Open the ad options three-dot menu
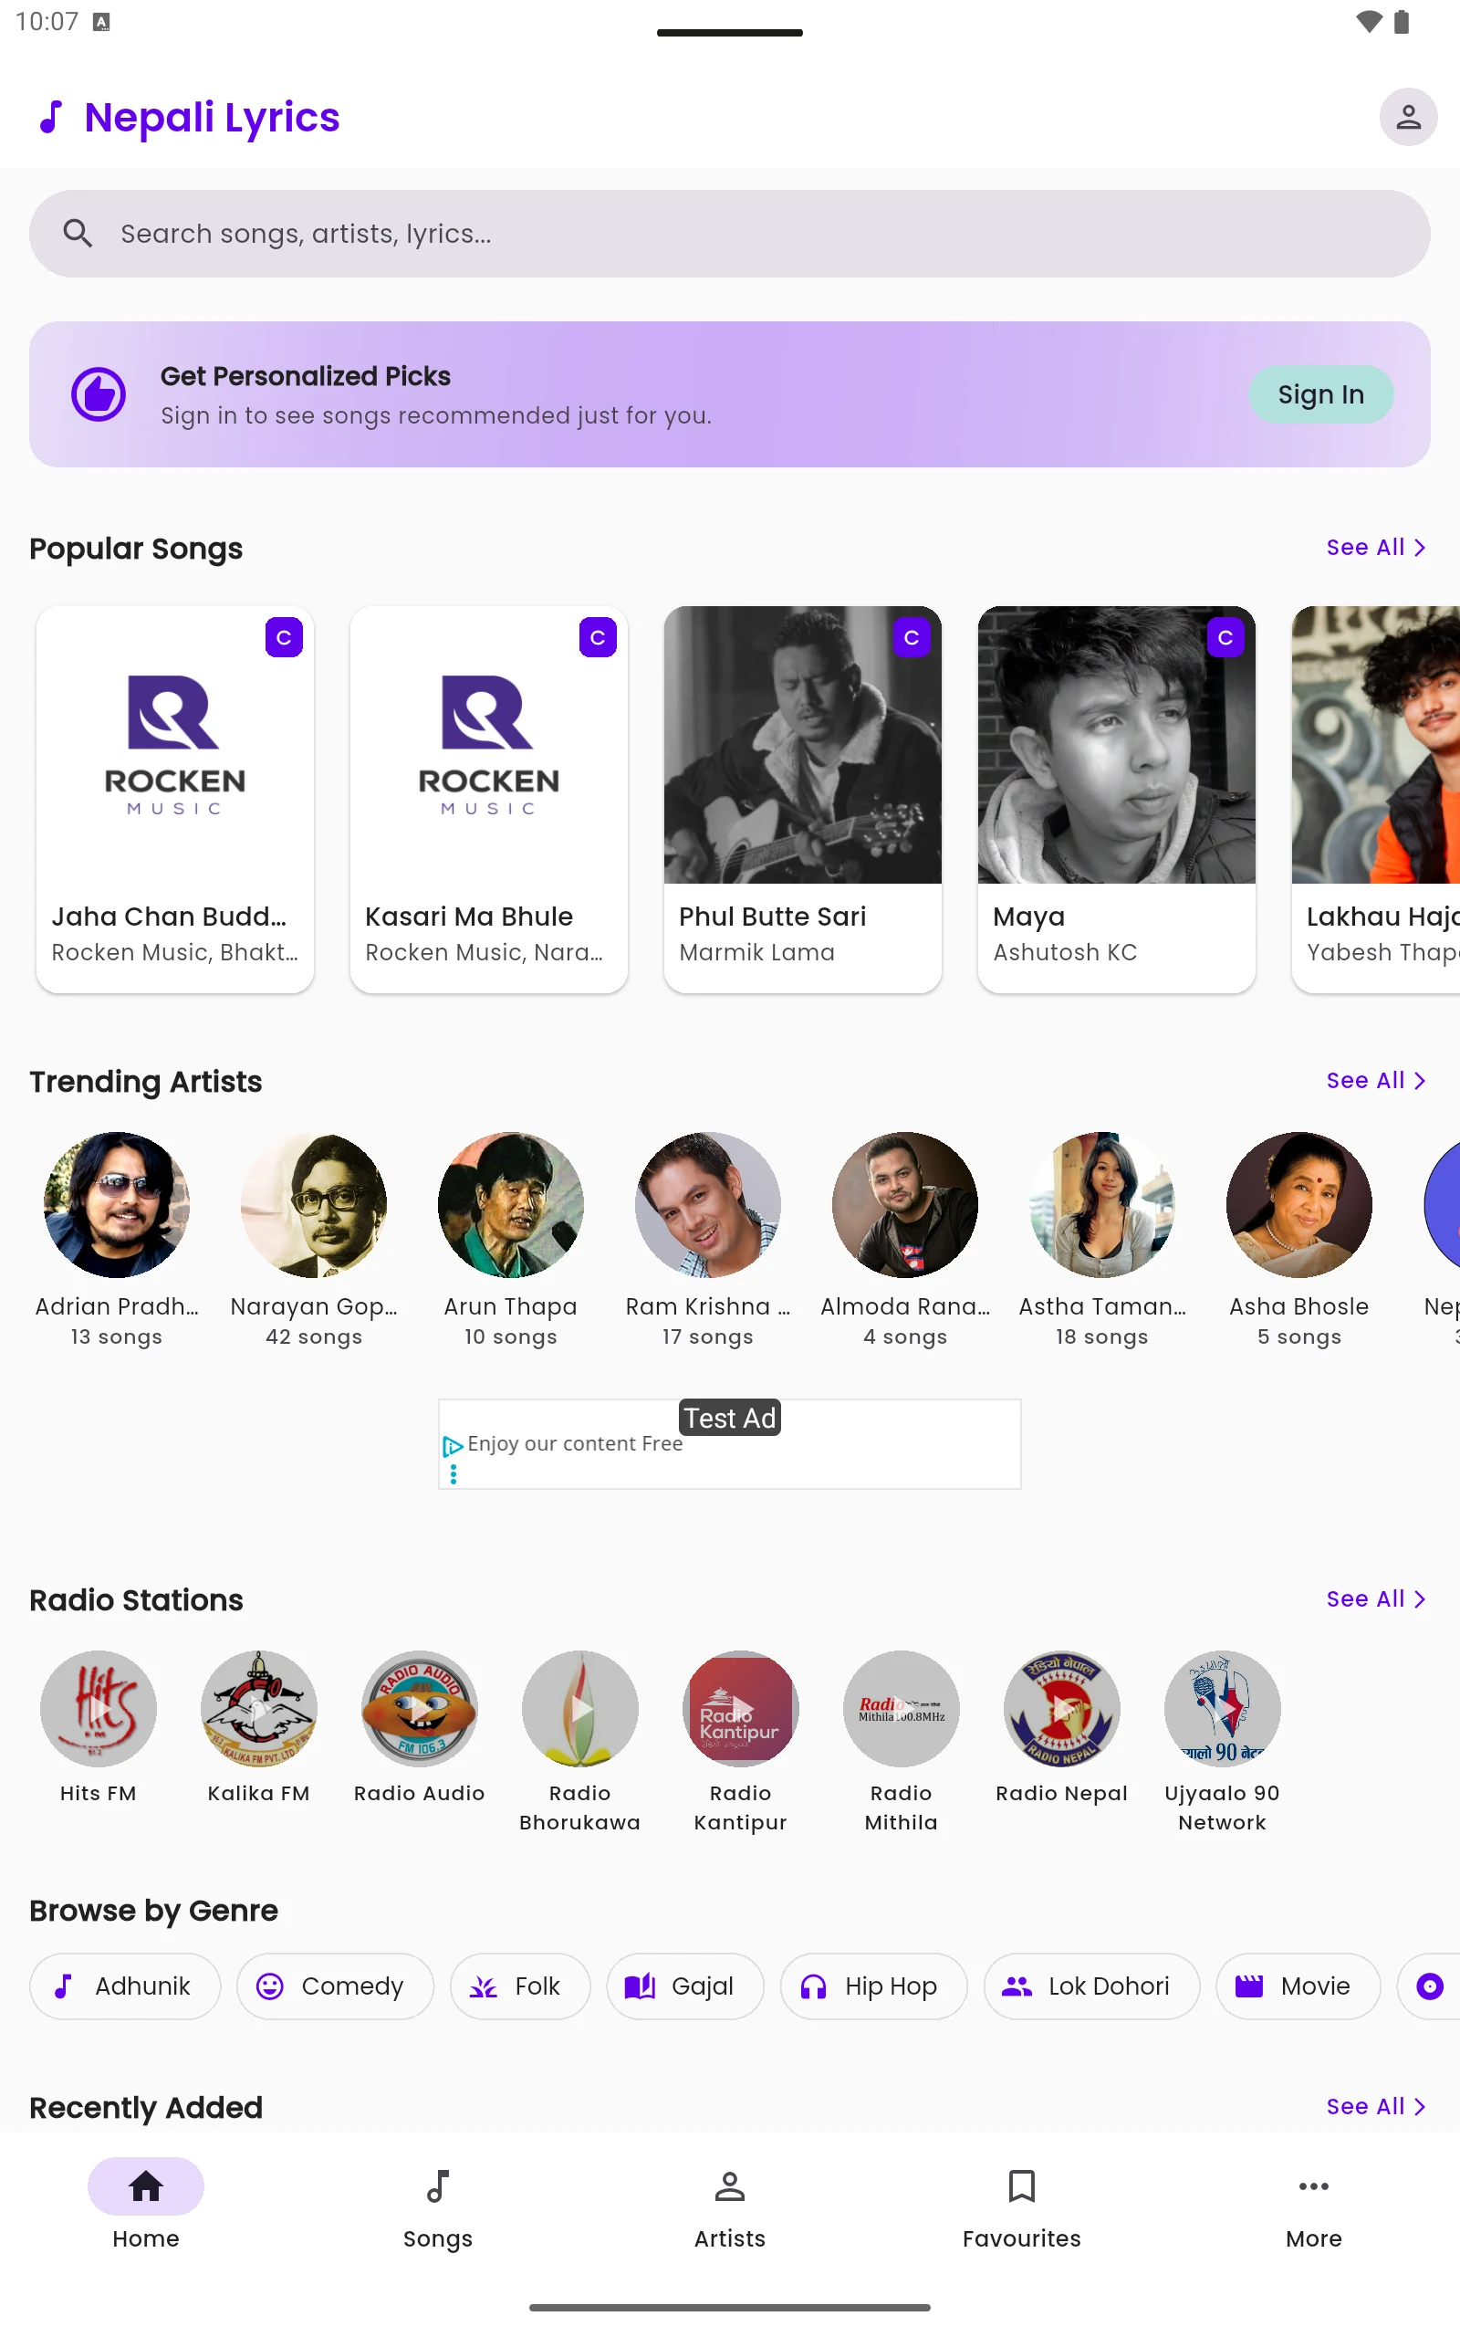The height and width of the screenshot is (2337, 1460). click(x=453, y=1473)
